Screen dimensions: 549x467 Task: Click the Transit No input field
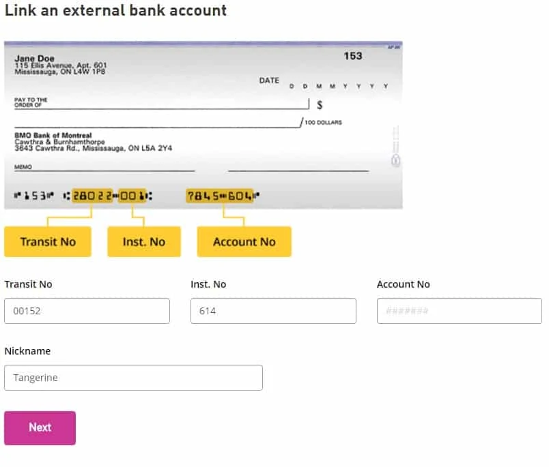click(87, 310)
